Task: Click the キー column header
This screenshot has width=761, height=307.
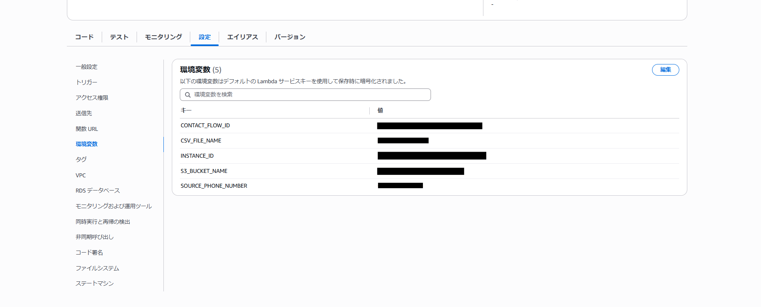Action: (x=186, y=110)
